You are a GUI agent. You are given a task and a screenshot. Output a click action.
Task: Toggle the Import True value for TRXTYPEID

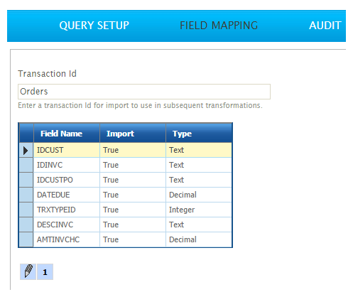click(x=133, y=210)
